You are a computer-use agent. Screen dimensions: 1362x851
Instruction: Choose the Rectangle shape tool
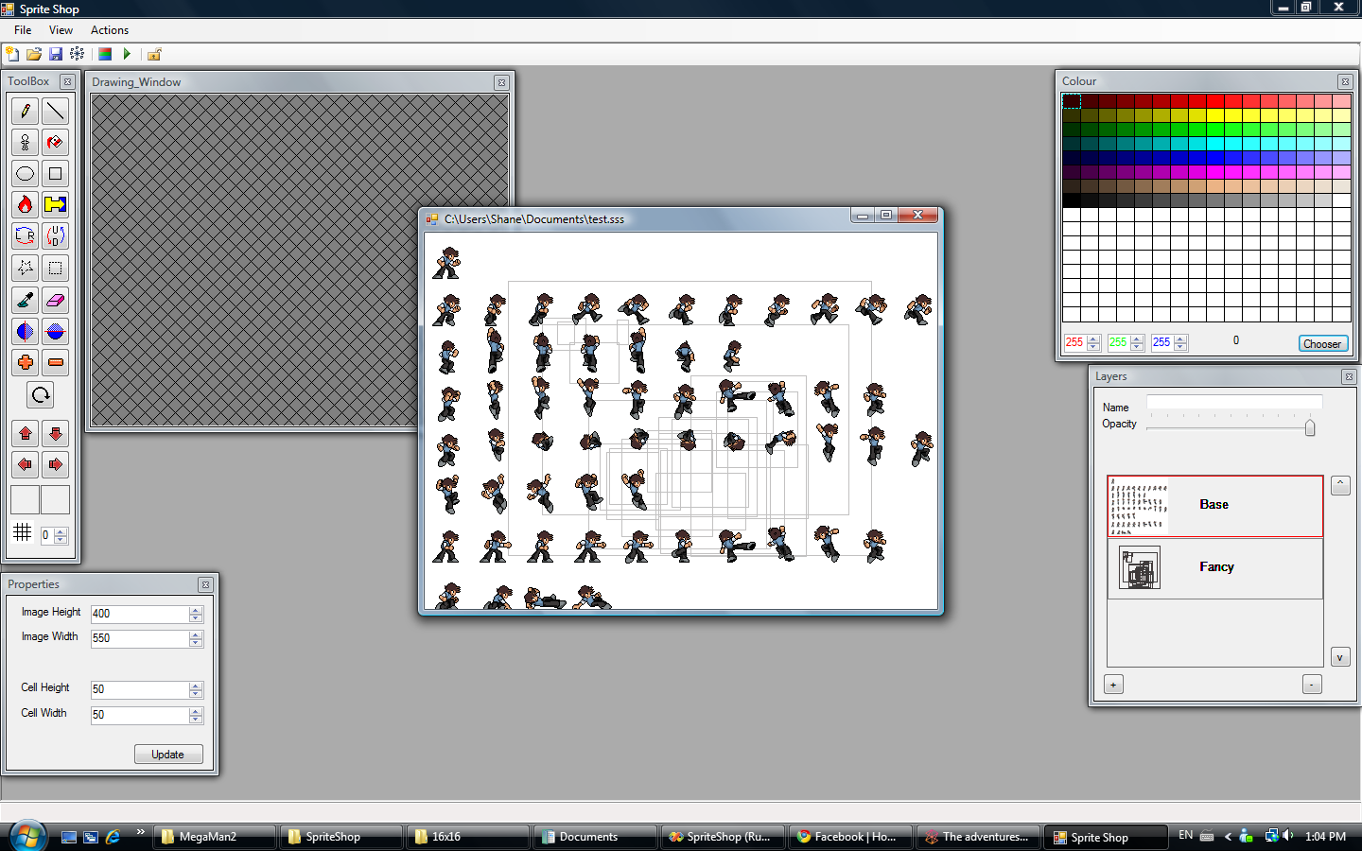pos(56,173)
